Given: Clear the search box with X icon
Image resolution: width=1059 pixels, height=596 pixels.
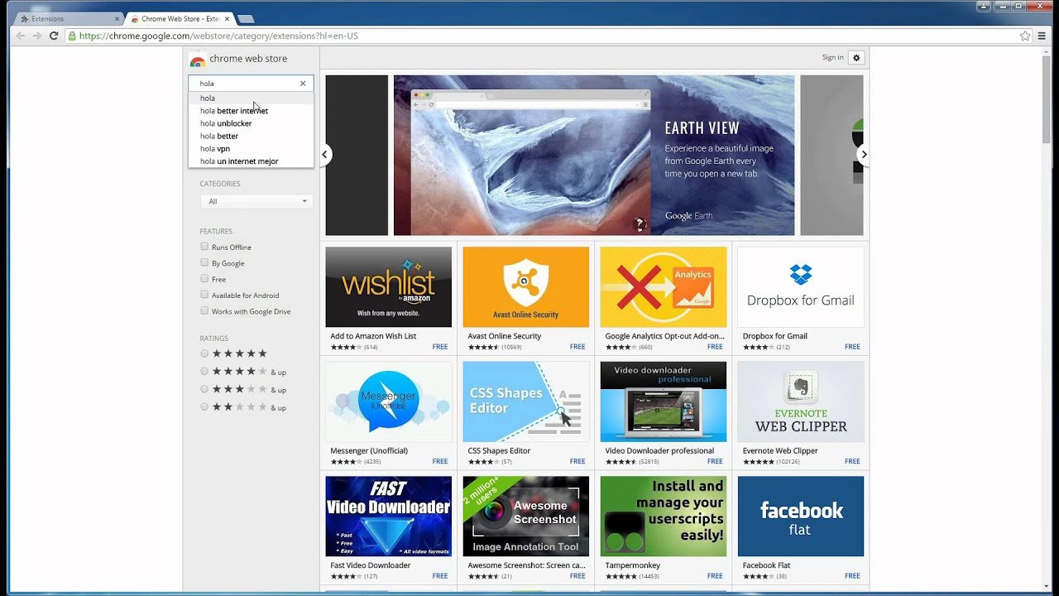Looking at the screenshot, I should (303, 83).
